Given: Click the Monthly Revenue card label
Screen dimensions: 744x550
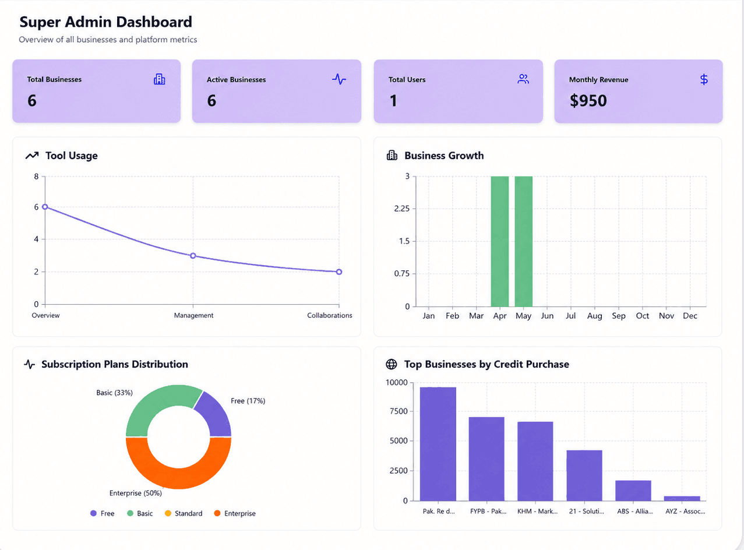Looking at the screenshot, I should click(599, 80).
